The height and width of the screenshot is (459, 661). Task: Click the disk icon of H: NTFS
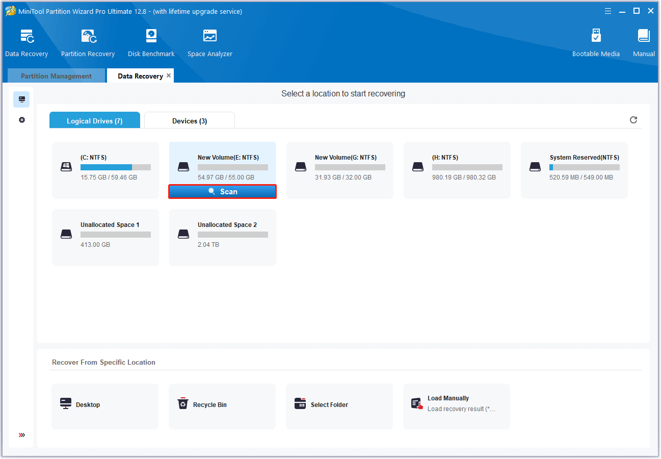click(x=418, y=167)
